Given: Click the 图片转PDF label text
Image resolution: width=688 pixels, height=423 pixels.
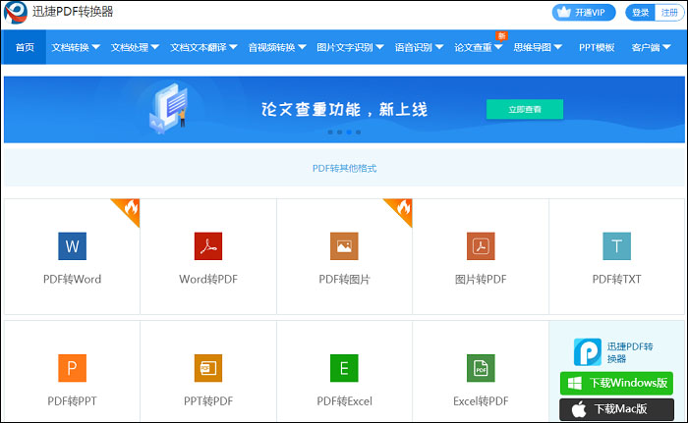Looking at the screenshot, I should point(481,280).
